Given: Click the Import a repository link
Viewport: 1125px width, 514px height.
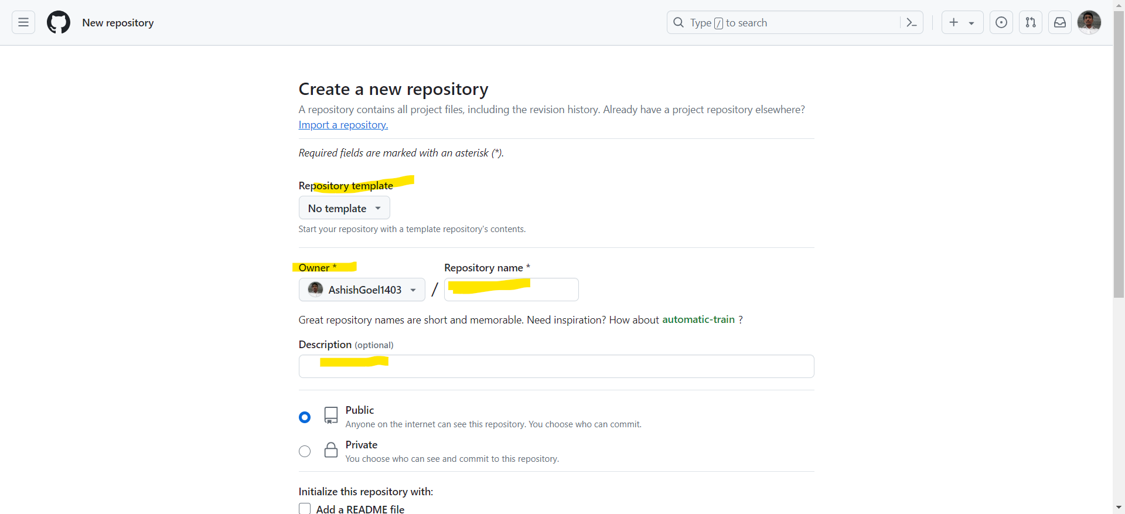Looking at the screenshot, I should pyautogui.click(x=343, y=125).
